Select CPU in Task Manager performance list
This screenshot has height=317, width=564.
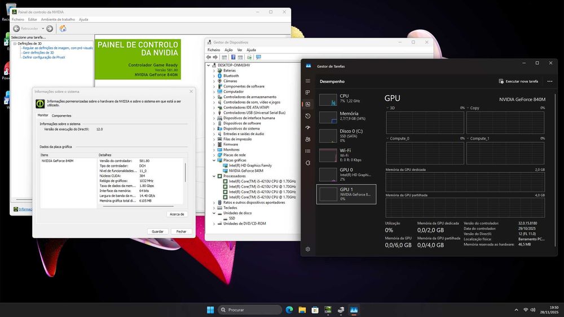coord(346,99)
